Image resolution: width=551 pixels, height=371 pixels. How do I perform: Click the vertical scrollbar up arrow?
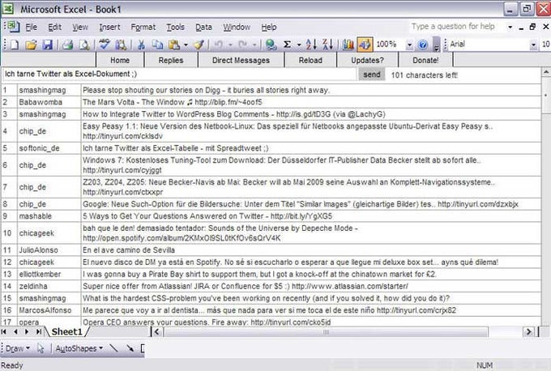coord(546,72)
